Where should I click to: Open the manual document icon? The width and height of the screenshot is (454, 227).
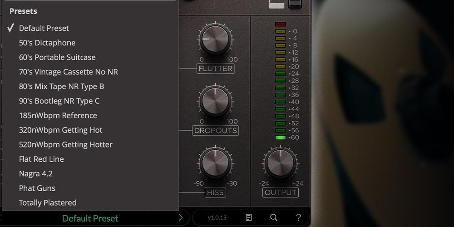click(249, 217)
